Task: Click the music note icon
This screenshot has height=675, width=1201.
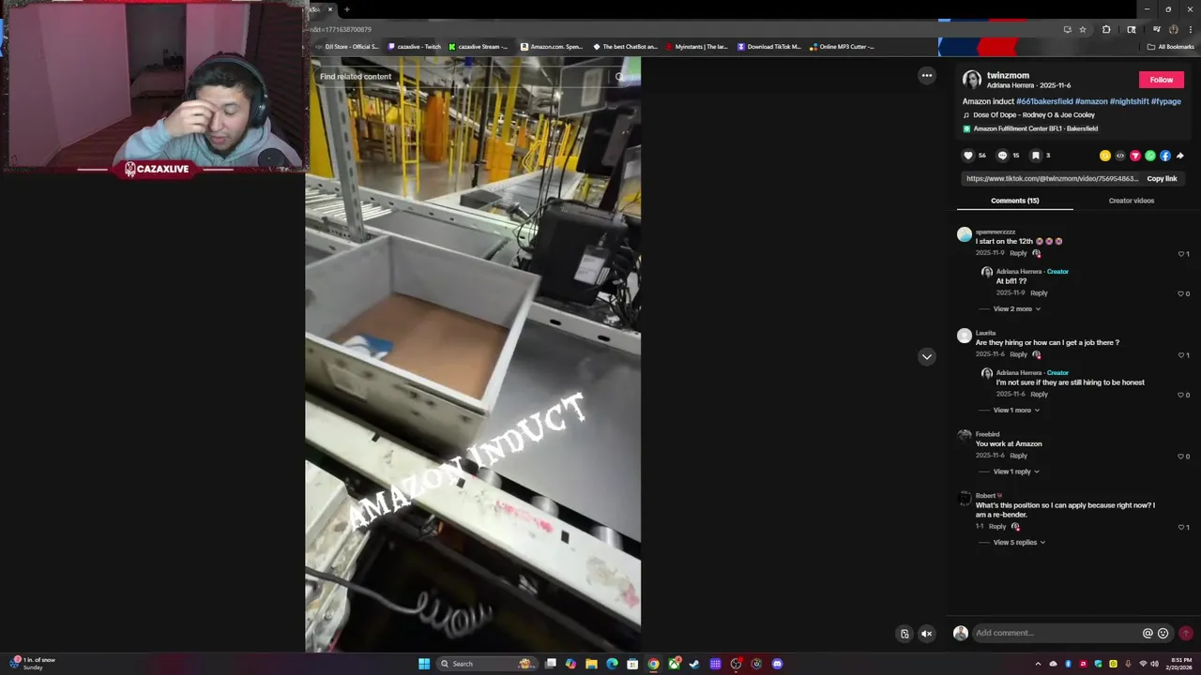Action: [966, 115]
